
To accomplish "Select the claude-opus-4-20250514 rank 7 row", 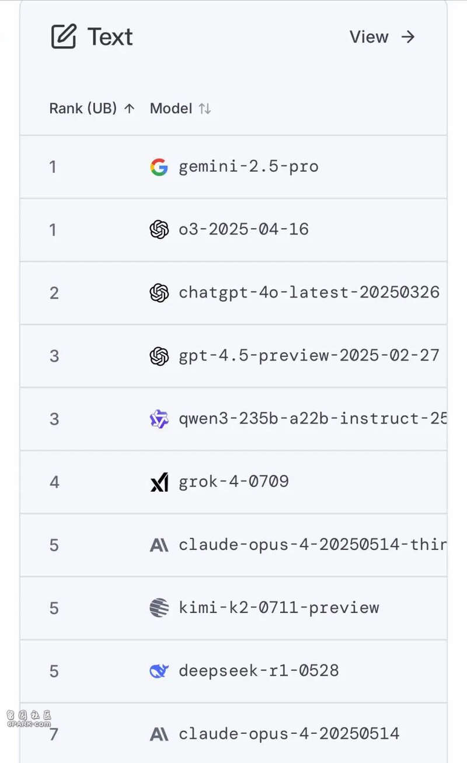I will [x=233, y=733].
